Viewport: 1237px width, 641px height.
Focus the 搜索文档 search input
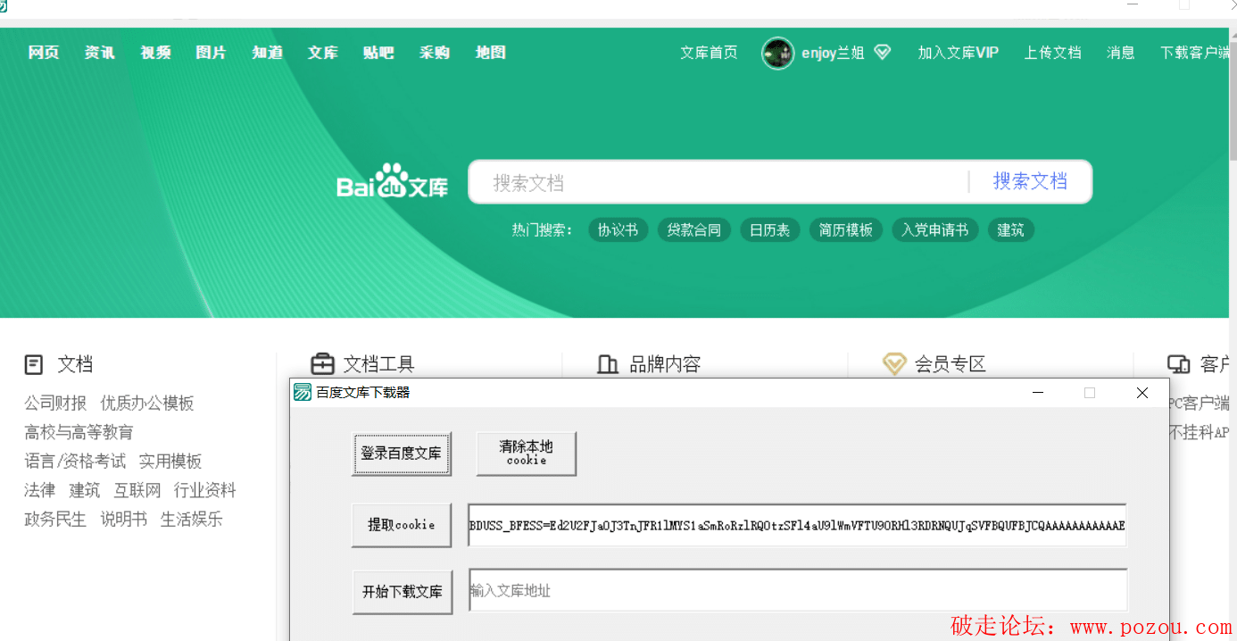click(718, 182)
